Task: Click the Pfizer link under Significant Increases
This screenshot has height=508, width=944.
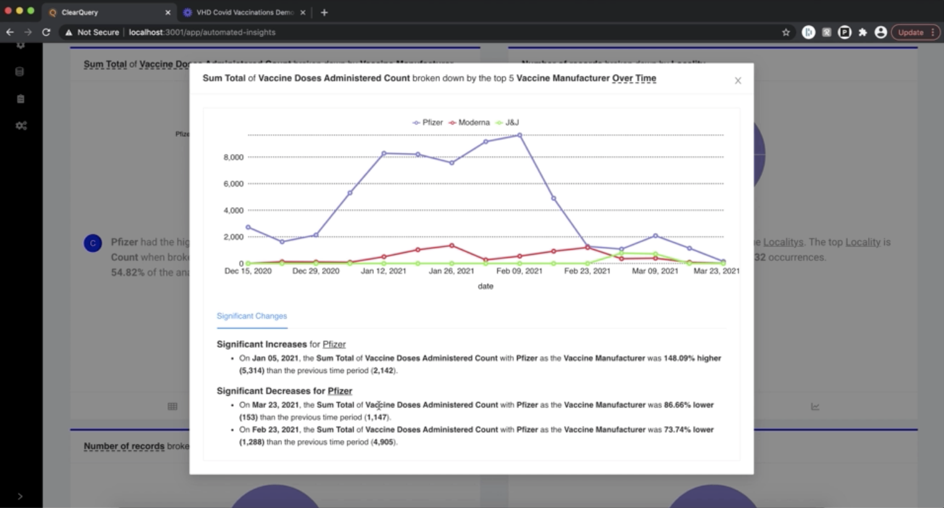Action: 334,345
